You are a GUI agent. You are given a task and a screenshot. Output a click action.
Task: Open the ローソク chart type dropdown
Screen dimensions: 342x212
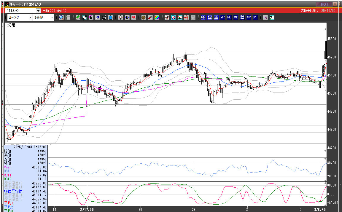(31, 17)
